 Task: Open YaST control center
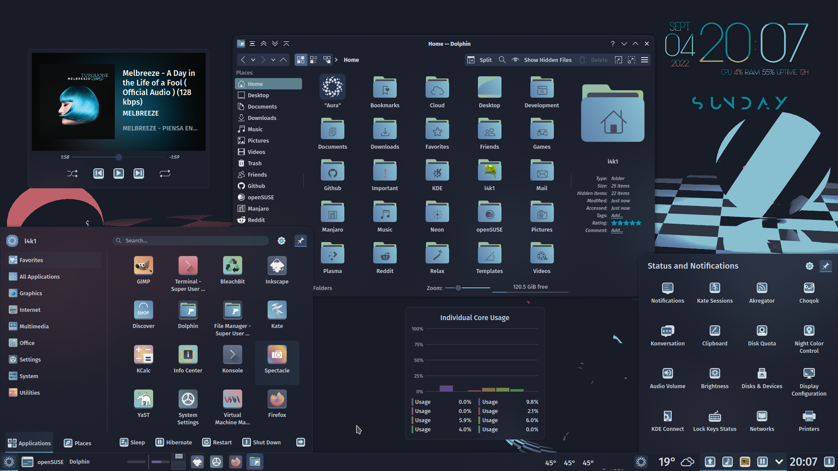pyautogui.click(x=143, y=404)
